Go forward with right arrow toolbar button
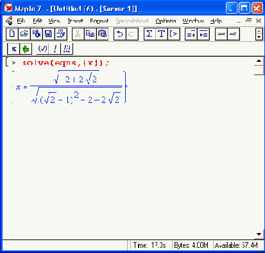This screenshot has height=253, width=265. 233,34
